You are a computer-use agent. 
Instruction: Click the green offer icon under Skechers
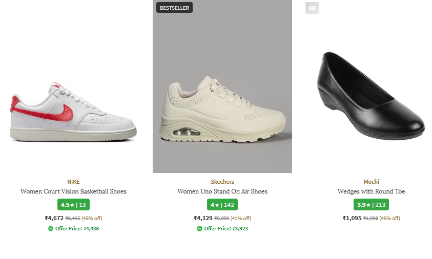pyautogui.click(x=199, y=228)
